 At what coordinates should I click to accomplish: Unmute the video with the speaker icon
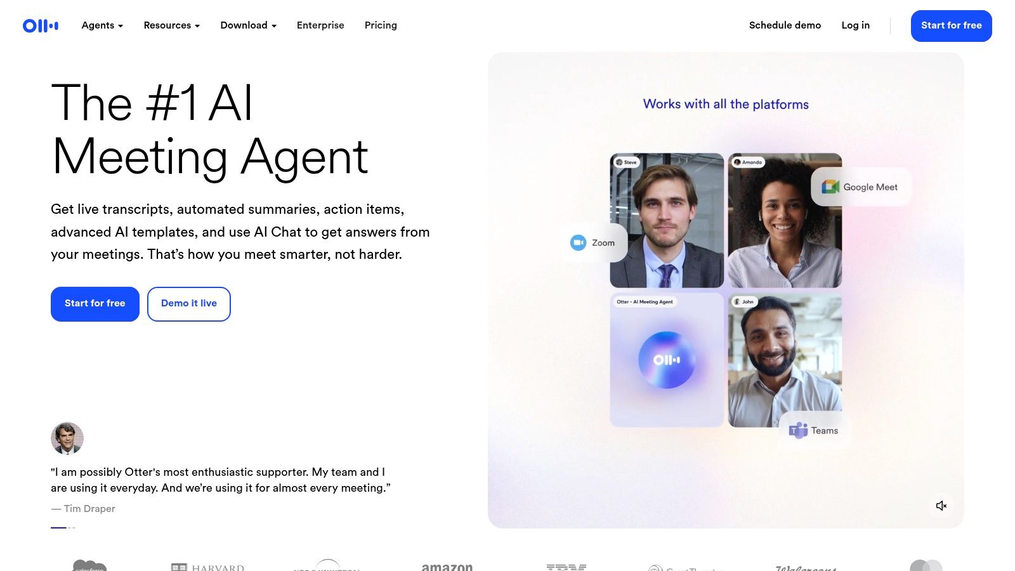coord(941,506)
